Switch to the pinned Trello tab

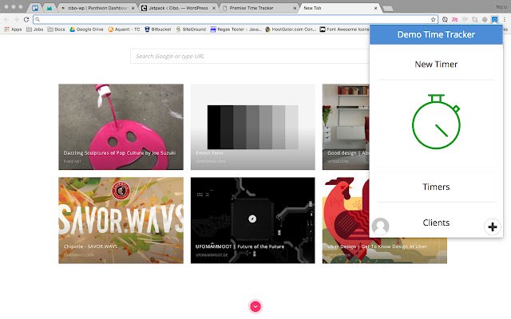35,8
